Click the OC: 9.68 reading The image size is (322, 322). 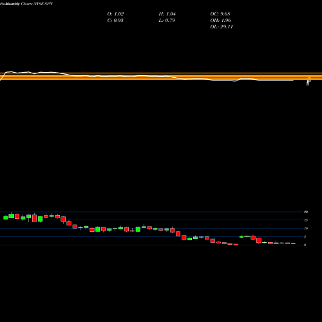[220, 14]
